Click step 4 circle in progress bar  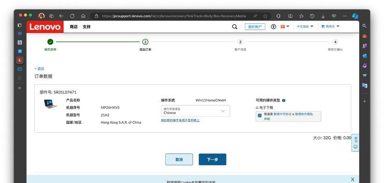(335, 42)
